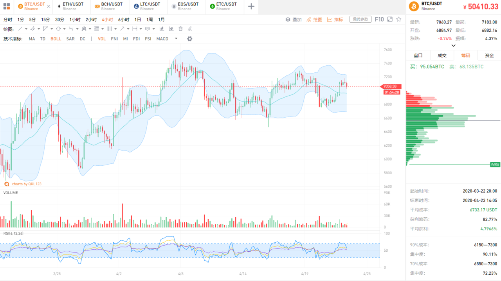
Task: Open F10 information page
Action: pyautogui.click(x=379, y=19)
